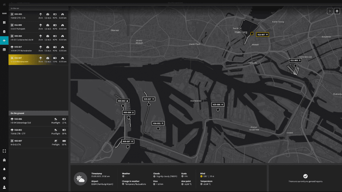Click the speed gauge icon for X11-009
342x192 pixels.
[x=48, y=25]
